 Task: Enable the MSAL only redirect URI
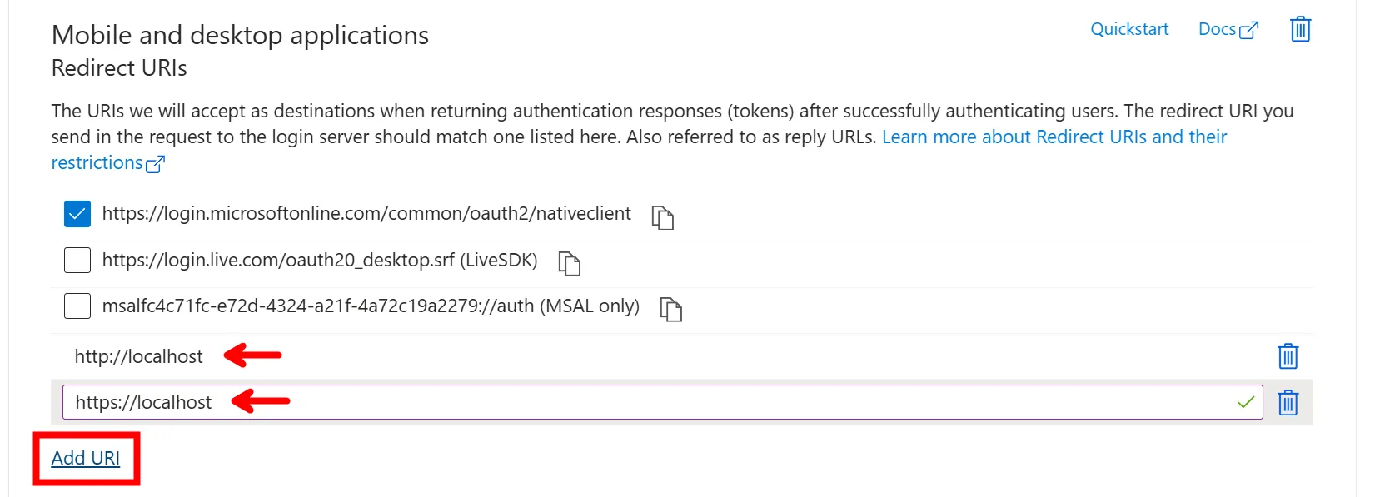click(x=77, y=306)
